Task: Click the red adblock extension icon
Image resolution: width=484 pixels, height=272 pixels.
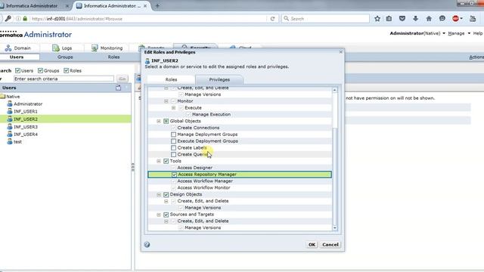Action: tap(455, 18)
